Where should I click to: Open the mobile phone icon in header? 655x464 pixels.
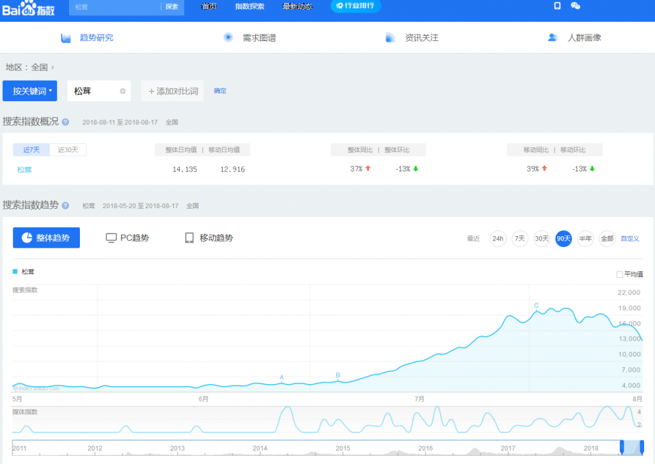557,6
